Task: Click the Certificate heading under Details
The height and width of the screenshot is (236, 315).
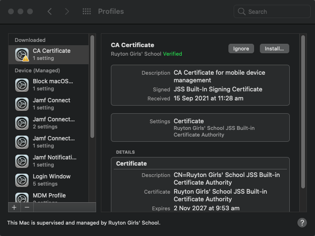Action: click(x=131, y=164)
